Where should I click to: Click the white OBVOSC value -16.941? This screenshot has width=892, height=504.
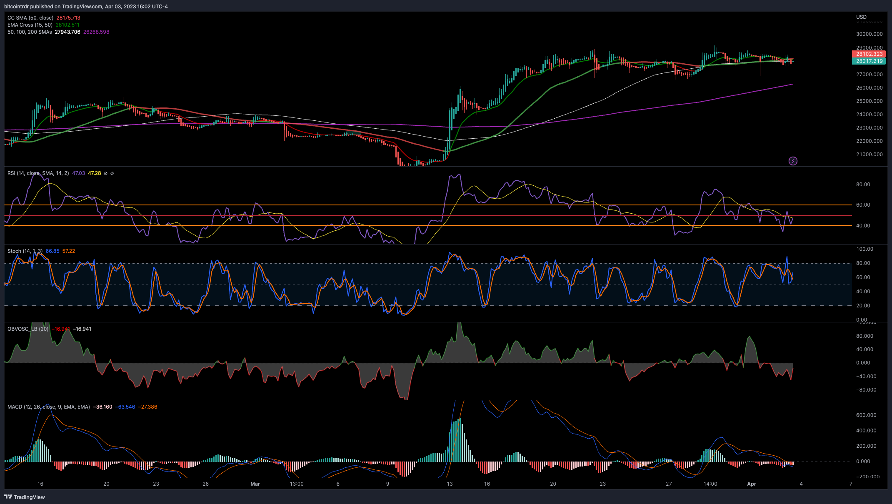coord(82,329)
